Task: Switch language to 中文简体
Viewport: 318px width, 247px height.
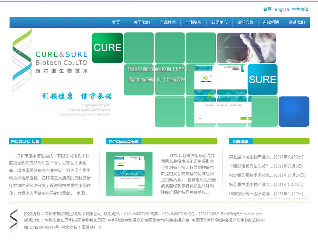Action: tap(300, 10)
